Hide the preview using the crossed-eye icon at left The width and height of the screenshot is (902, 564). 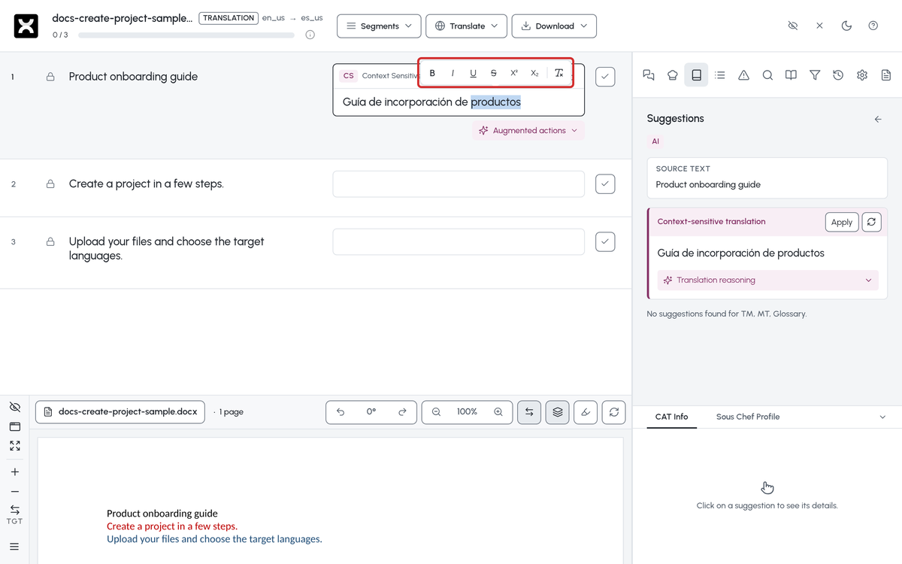coord(14,407)
